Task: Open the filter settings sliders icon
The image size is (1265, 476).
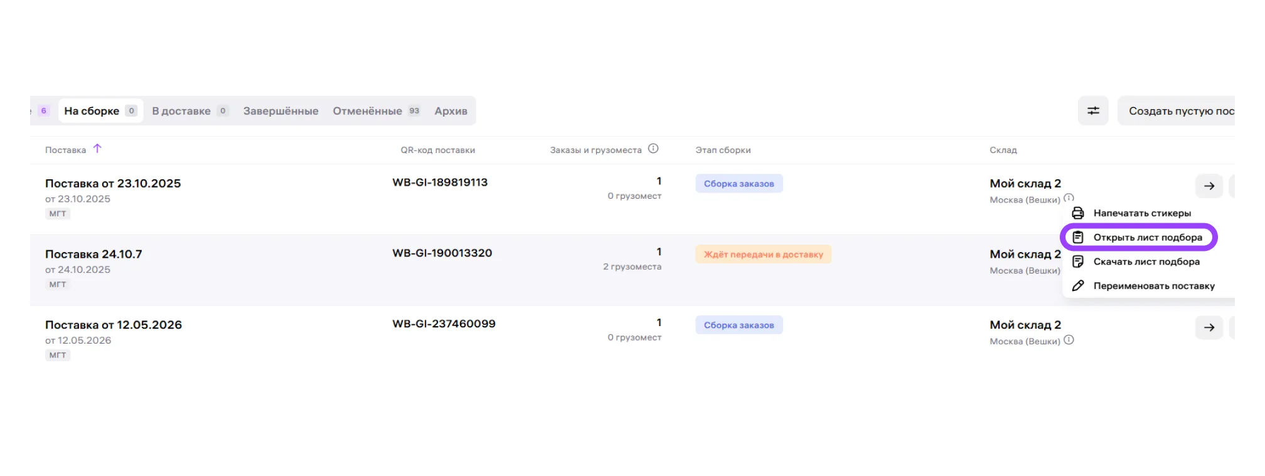Action: click(x=1093, y=111)
